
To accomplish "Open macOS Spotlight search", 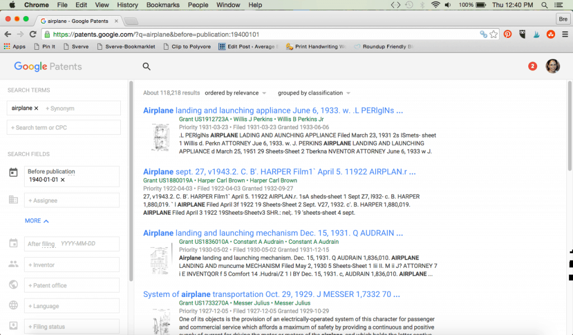I will (x=544, y=5).
